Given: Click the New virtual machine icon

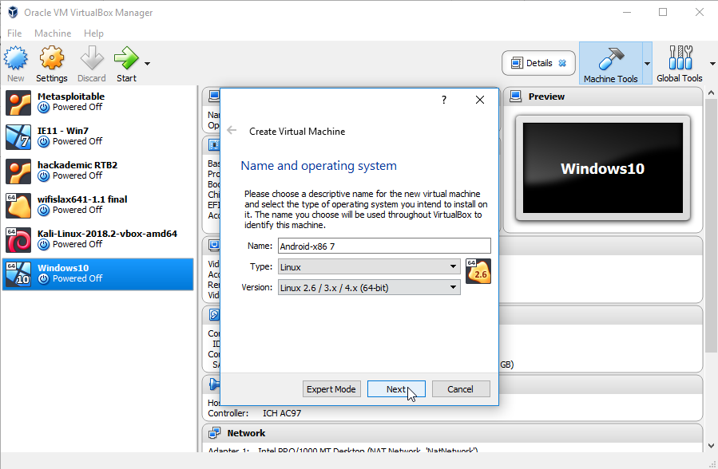Looking at the screenshot, I should 16,59.
